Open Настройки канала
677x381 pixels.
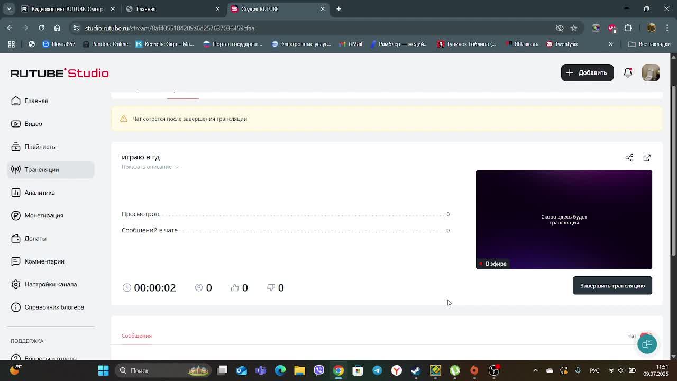[50, 284]
